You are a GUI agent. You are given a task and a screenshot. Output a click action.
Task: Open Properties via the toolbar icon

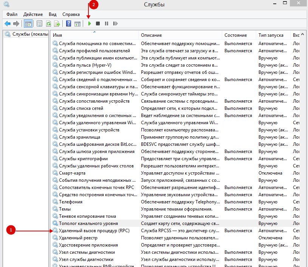click(x=39, y=23)
